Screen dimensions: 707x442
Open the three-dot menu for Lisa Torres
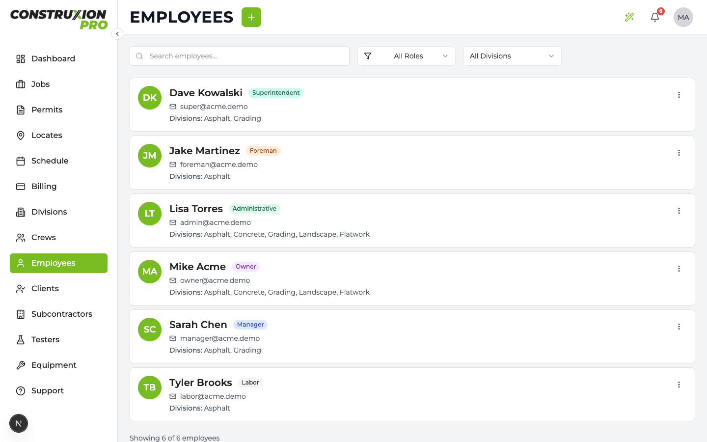tap(679, 211)
